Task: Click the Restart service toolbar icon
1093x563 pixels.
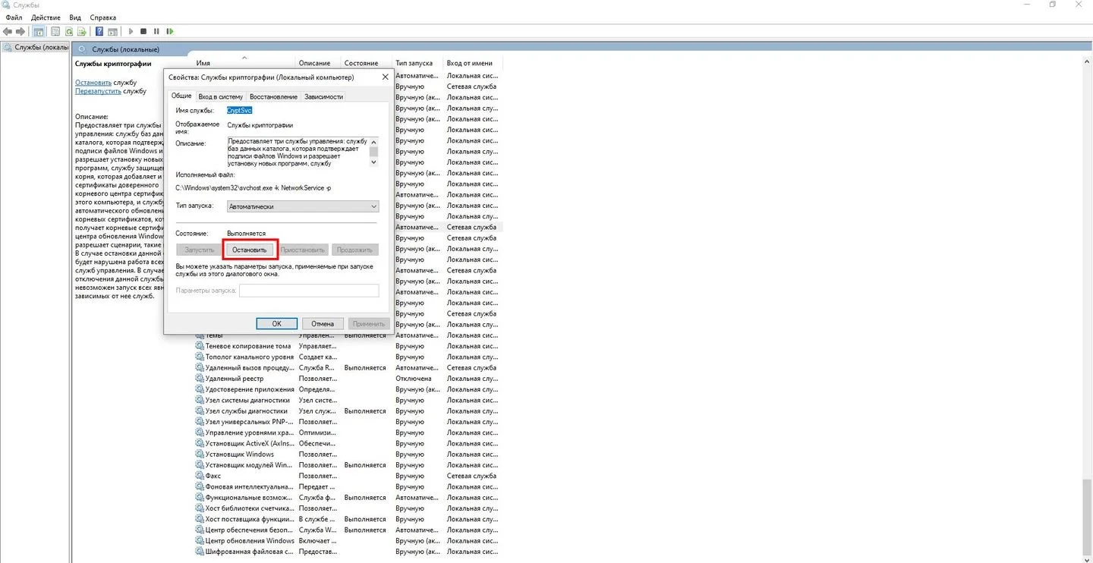Action: click(x=170, y=31)
